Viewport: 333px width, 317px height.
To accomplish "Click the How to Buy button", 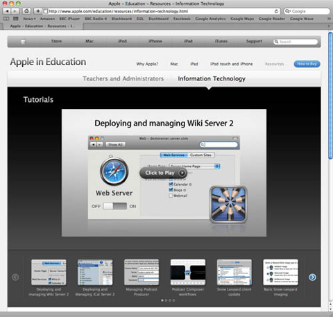I will [x=307, y=64].
